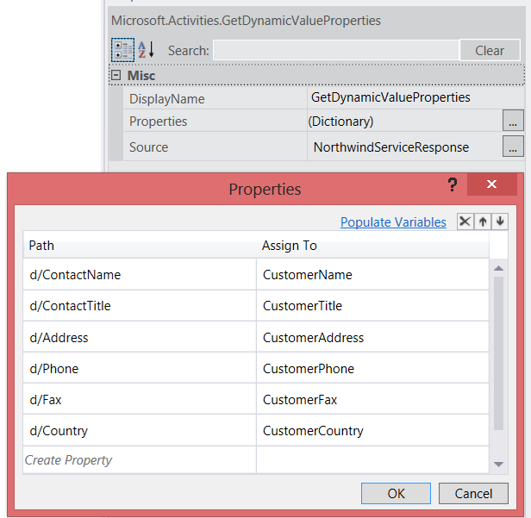Select CustomerAddress assign cell

[x=372, y=337]
